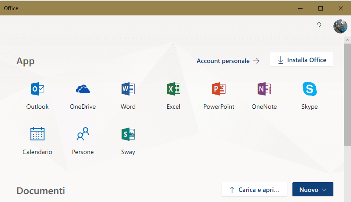Image resolution: width=351 pixels, height=202 pixels.
Task: Click the Carica e apri button
Action: pyautogui.click(x=254, y=190)
